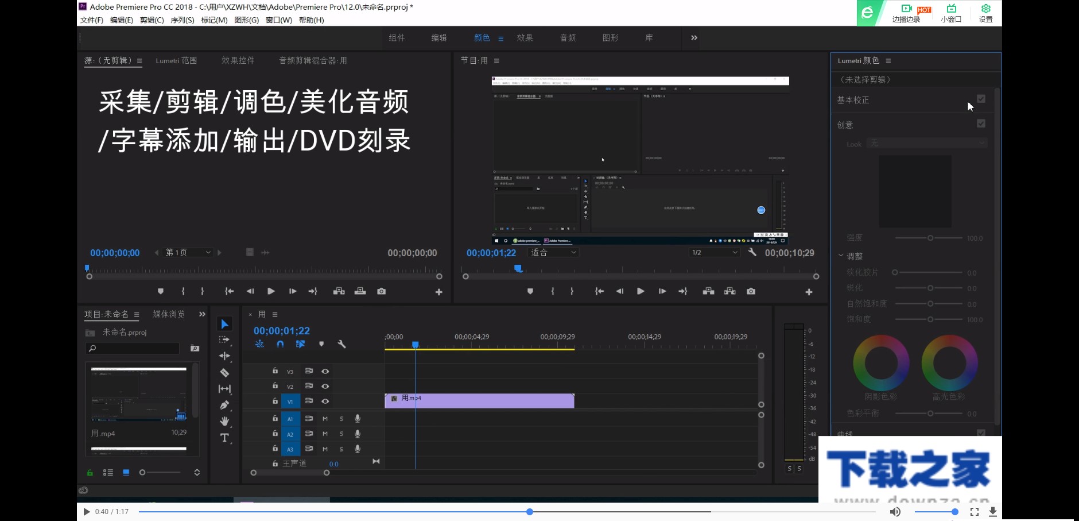This screenshot has height=521, width=1079.
Task: Select the Hand tool
Action: (224, 421)
